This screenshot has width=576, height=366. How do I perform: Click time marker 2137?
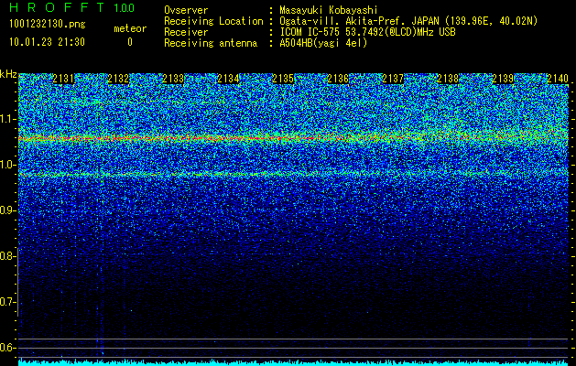(x=393, y=79)
